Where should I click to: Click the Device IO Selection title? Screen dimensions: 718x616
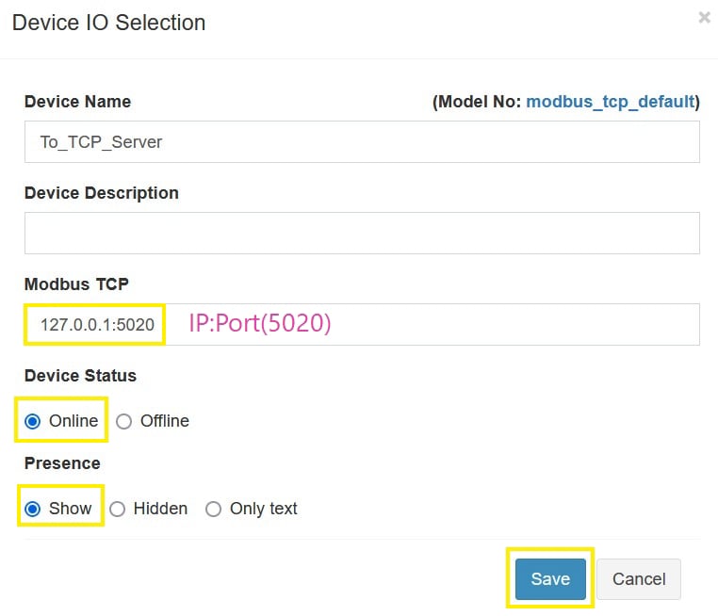pos(108,23)
